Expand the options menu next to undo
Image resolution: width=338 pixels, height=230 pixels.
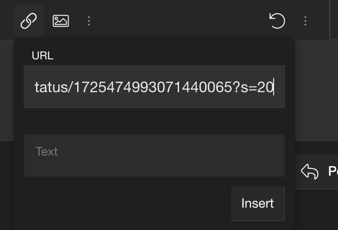(305, 21)
